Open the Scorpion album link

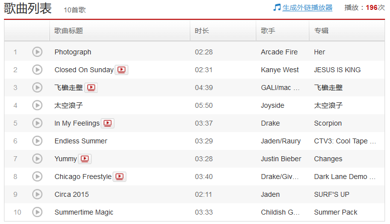click(x=328, y=123)
